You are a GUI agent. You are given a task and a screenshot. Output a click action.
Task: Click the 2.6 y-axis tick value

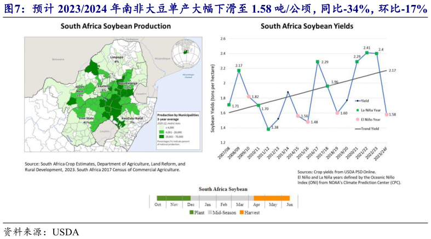point(223,38)
